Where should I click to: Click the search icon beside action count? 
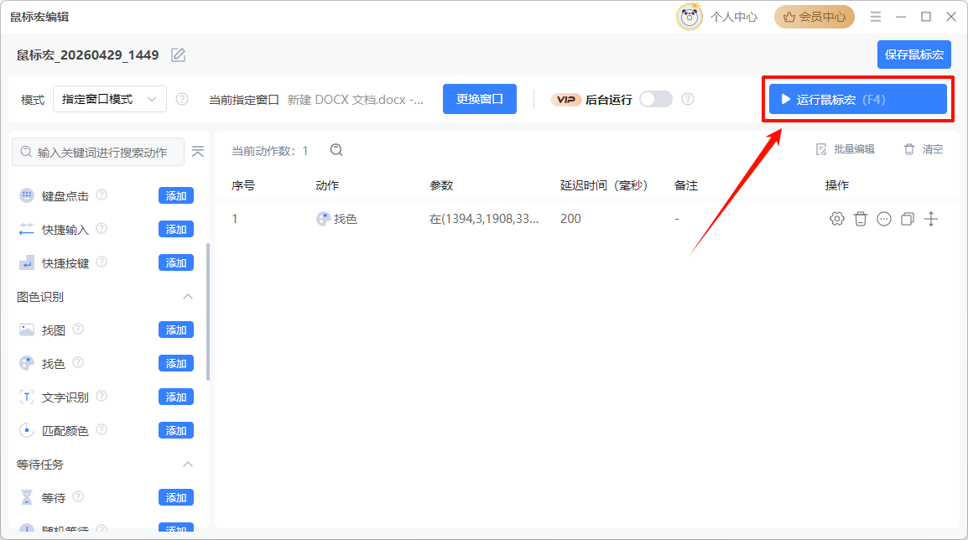point(336,150)
